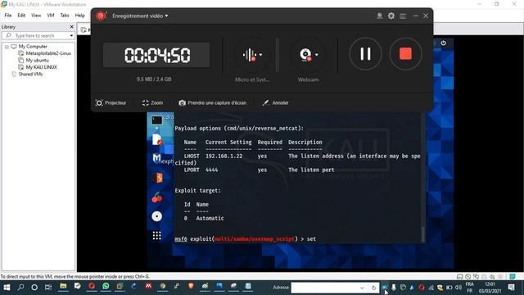Activate the recorder Zoom tool

(152, 102)
